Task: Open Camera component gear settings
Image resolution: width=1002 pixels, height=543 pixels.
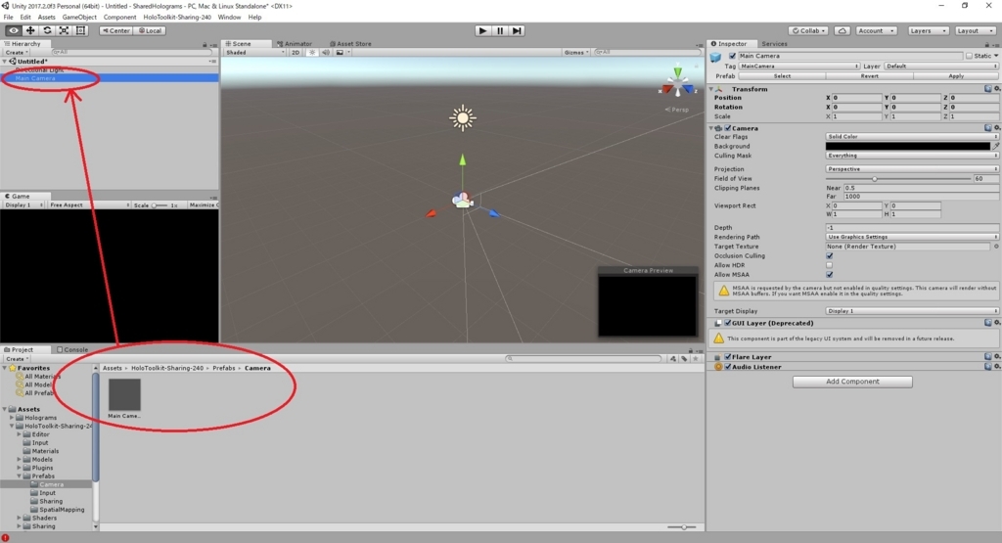Action: pos(996,128)
